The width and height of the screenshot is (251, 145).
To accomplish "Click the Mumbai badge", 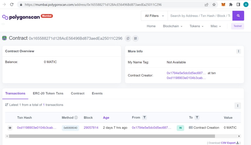I will 47,16.
